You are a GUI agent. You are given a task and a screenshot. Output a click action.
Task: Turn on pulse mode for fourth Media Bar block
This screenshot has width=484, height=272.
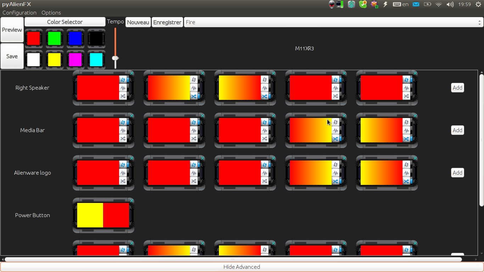[x=336, y=130]
